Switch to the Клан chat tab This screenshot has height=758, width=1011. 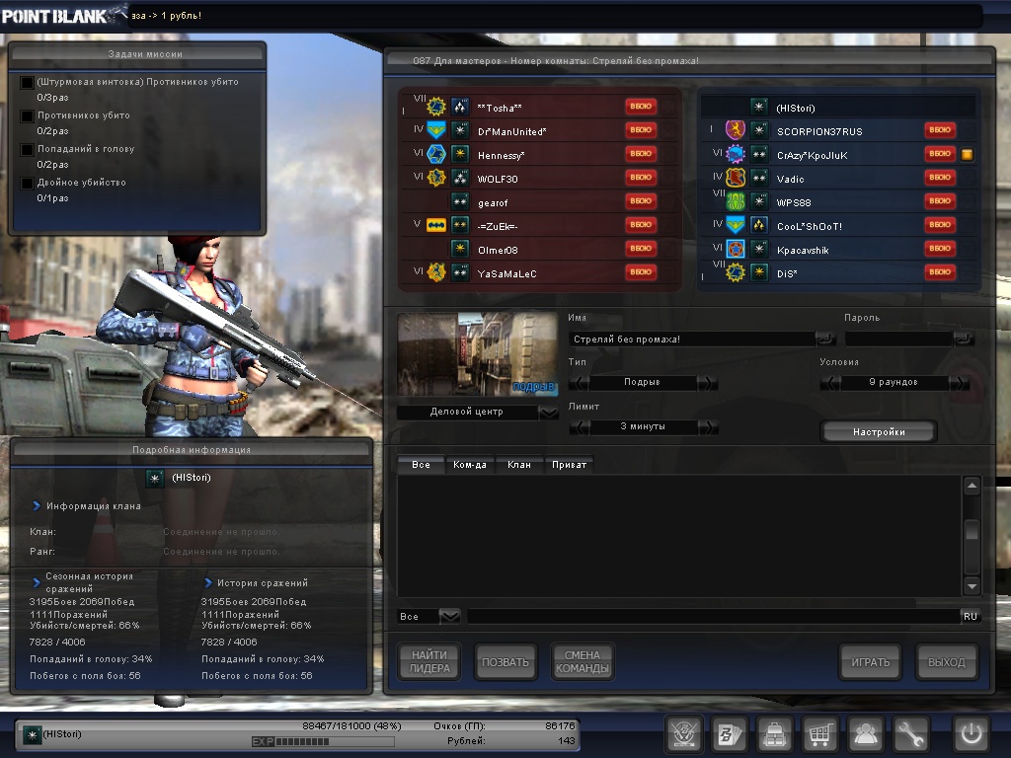(519, 464)
